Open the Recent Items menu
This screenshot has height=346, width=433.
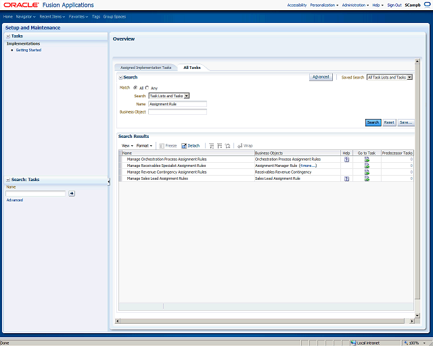[x=52, y=16]
